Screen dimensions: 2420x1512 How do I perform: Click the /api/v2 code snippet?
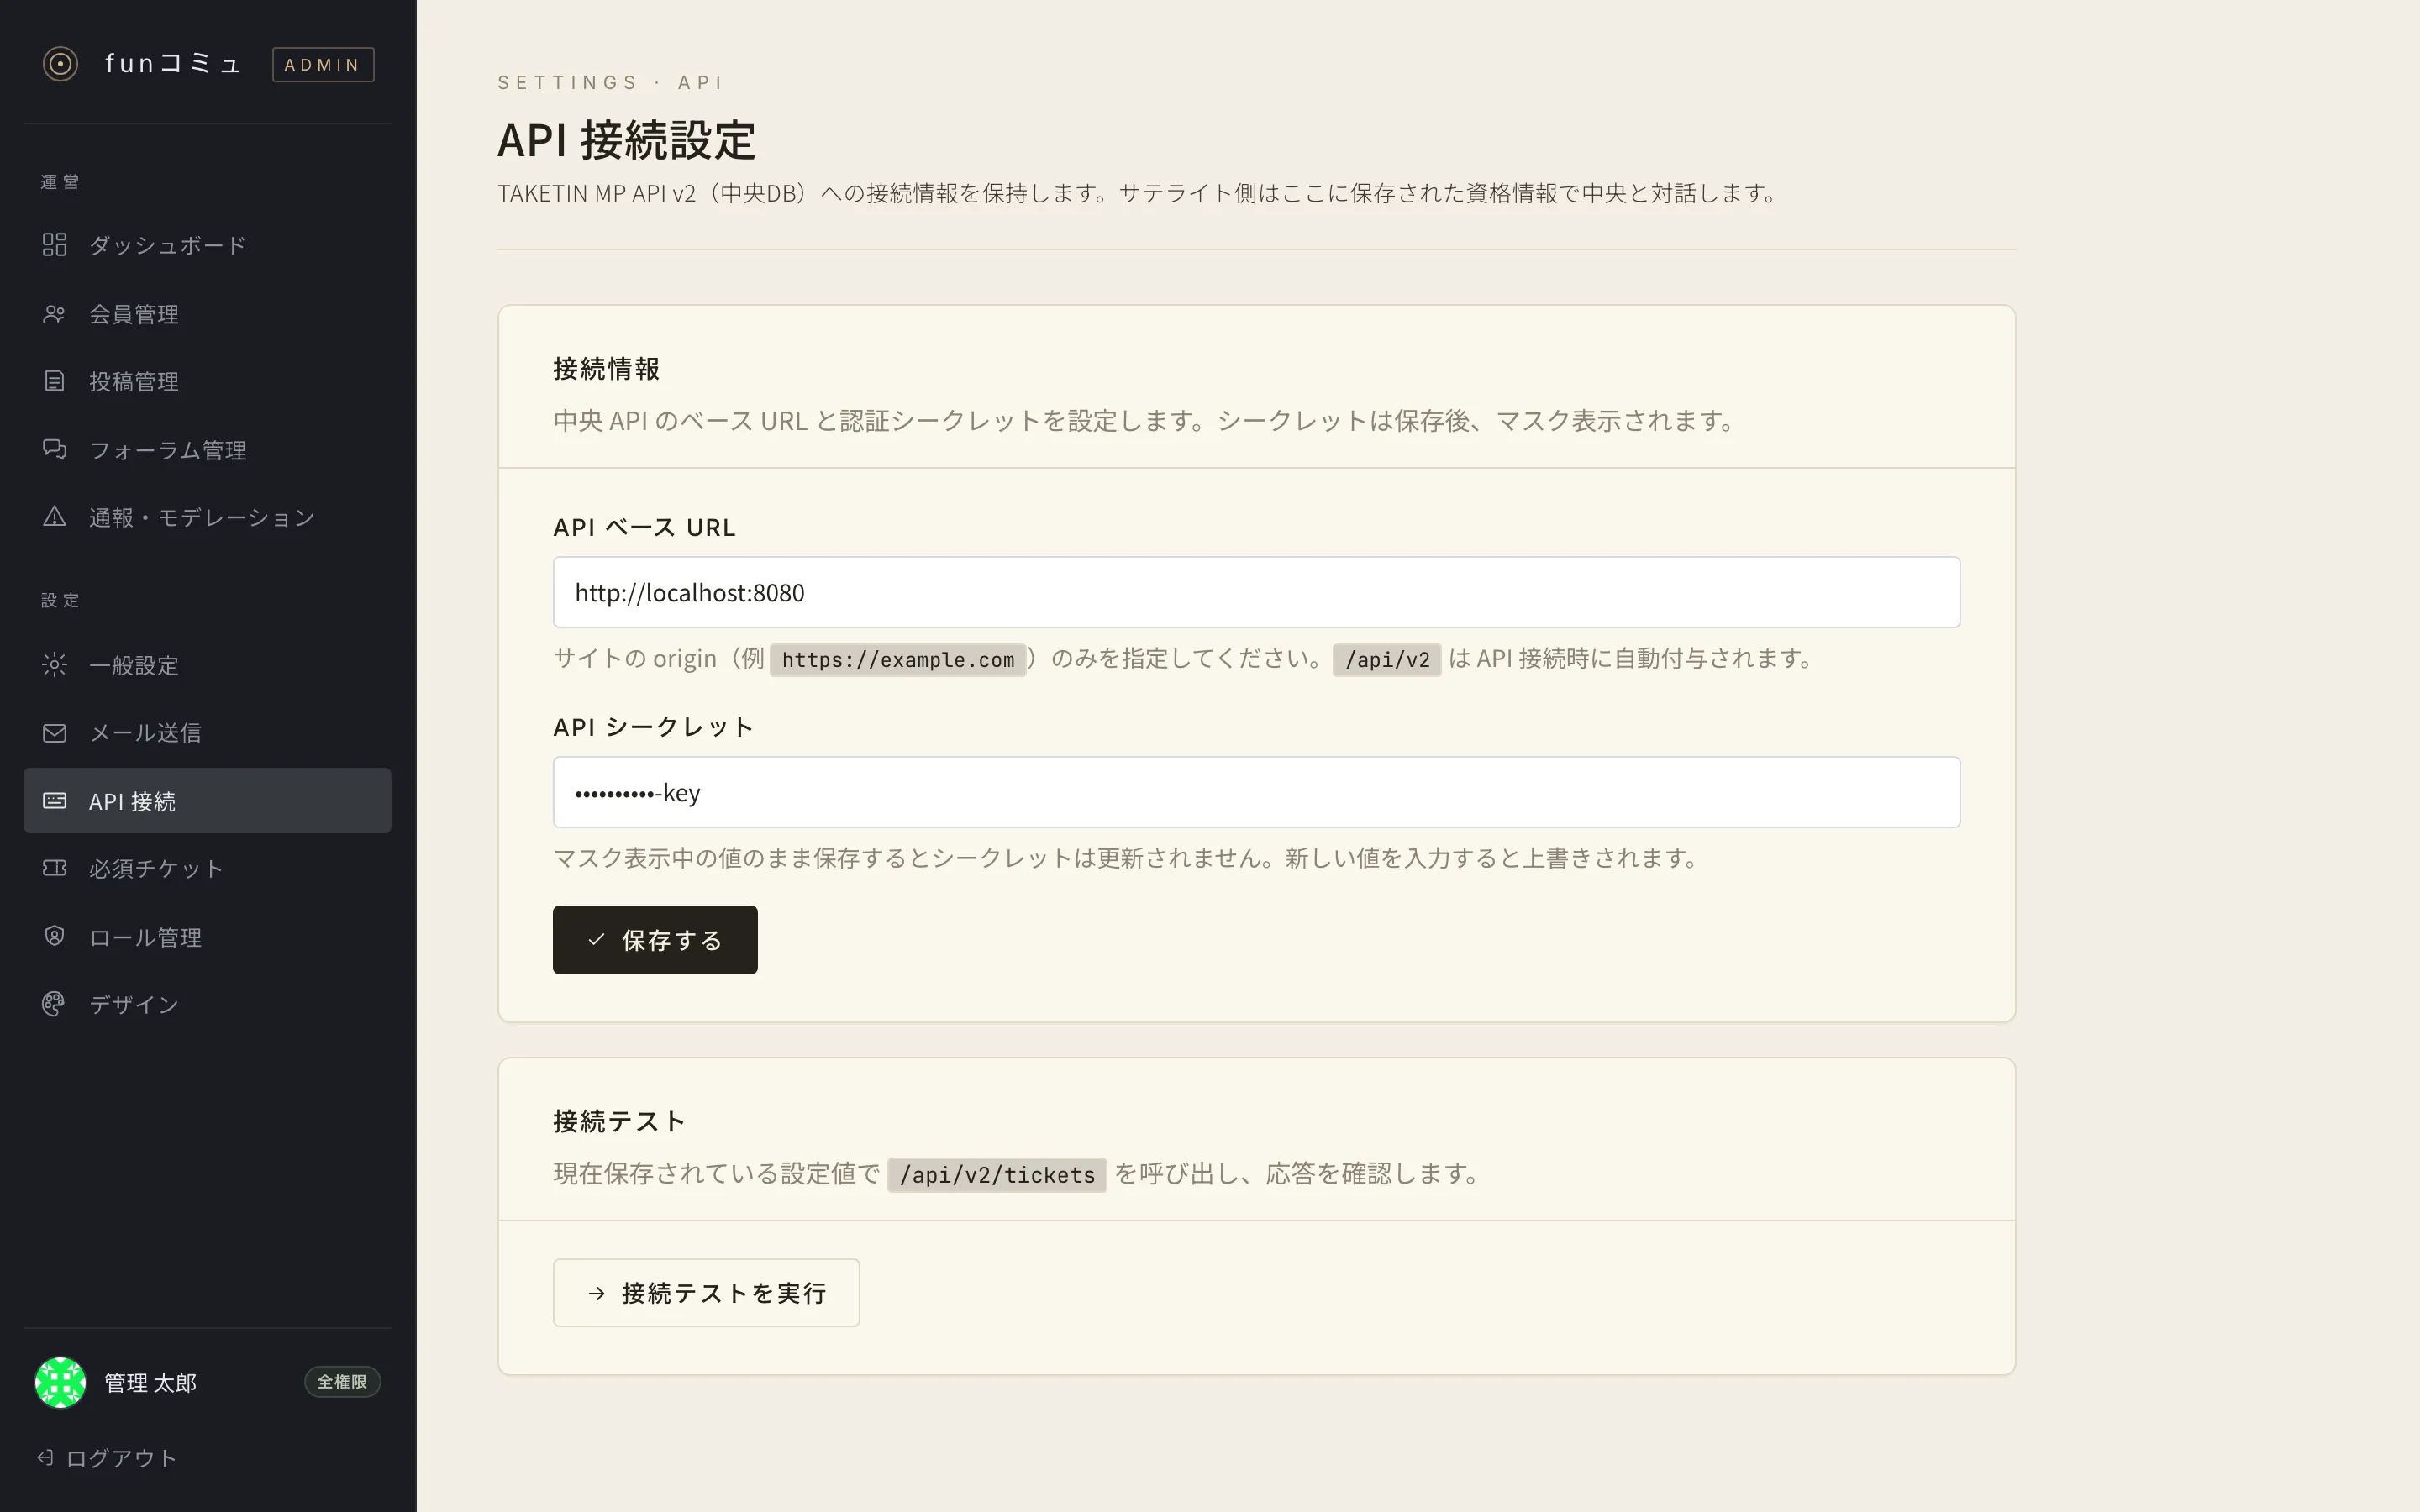(x=1387, y=660)
